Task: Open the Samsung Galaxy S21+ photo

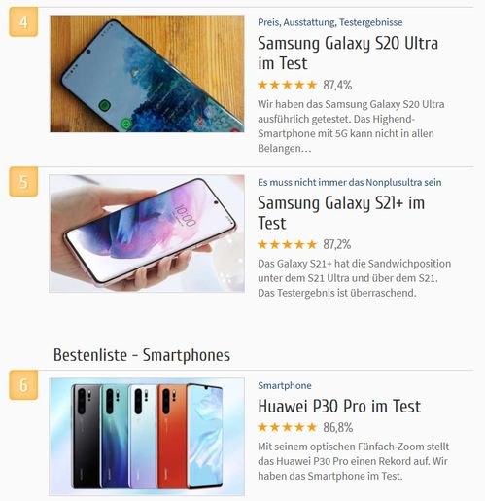Action: (x=147, y=233)
